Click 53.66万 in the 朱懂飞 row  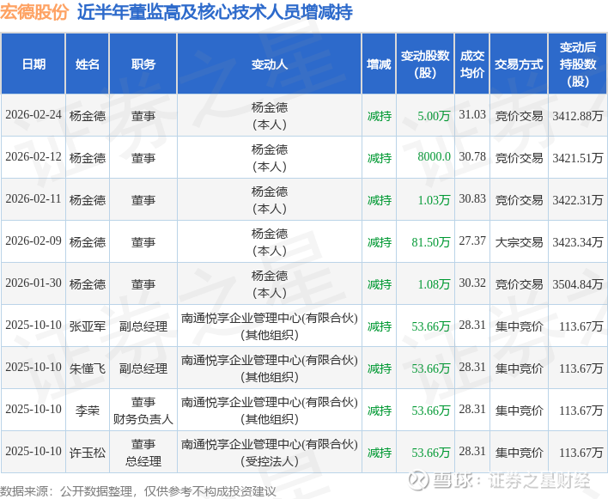[x=430, y=368]
